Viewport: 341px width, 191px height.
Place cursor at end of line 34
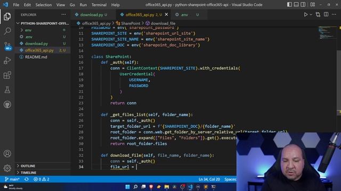(137, 167)
